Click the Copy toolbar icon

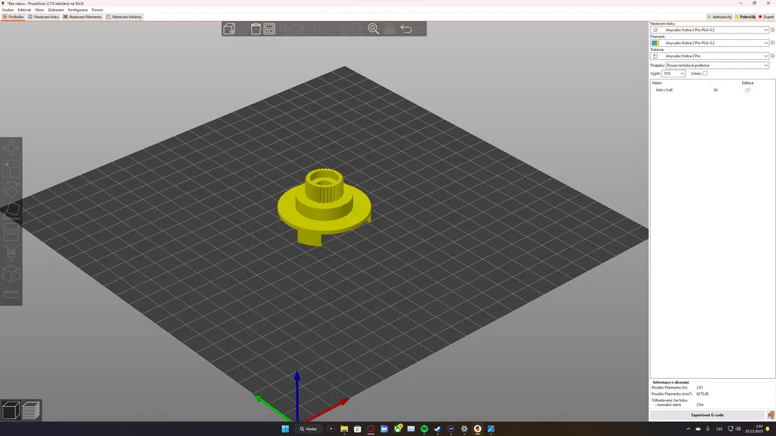[285, 29]
